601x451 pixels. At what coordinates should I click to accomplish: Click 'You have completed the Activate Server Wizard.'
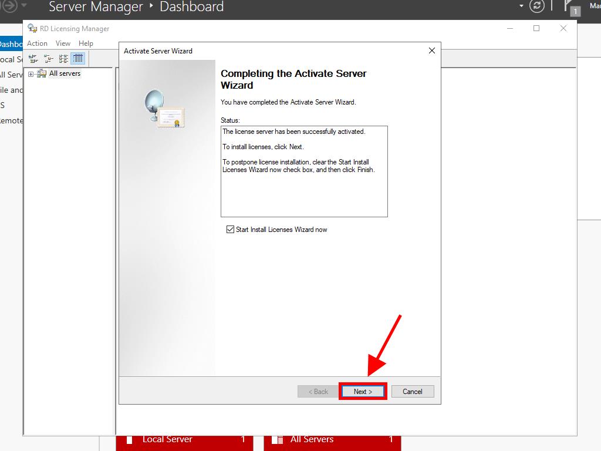click(288, 102)
